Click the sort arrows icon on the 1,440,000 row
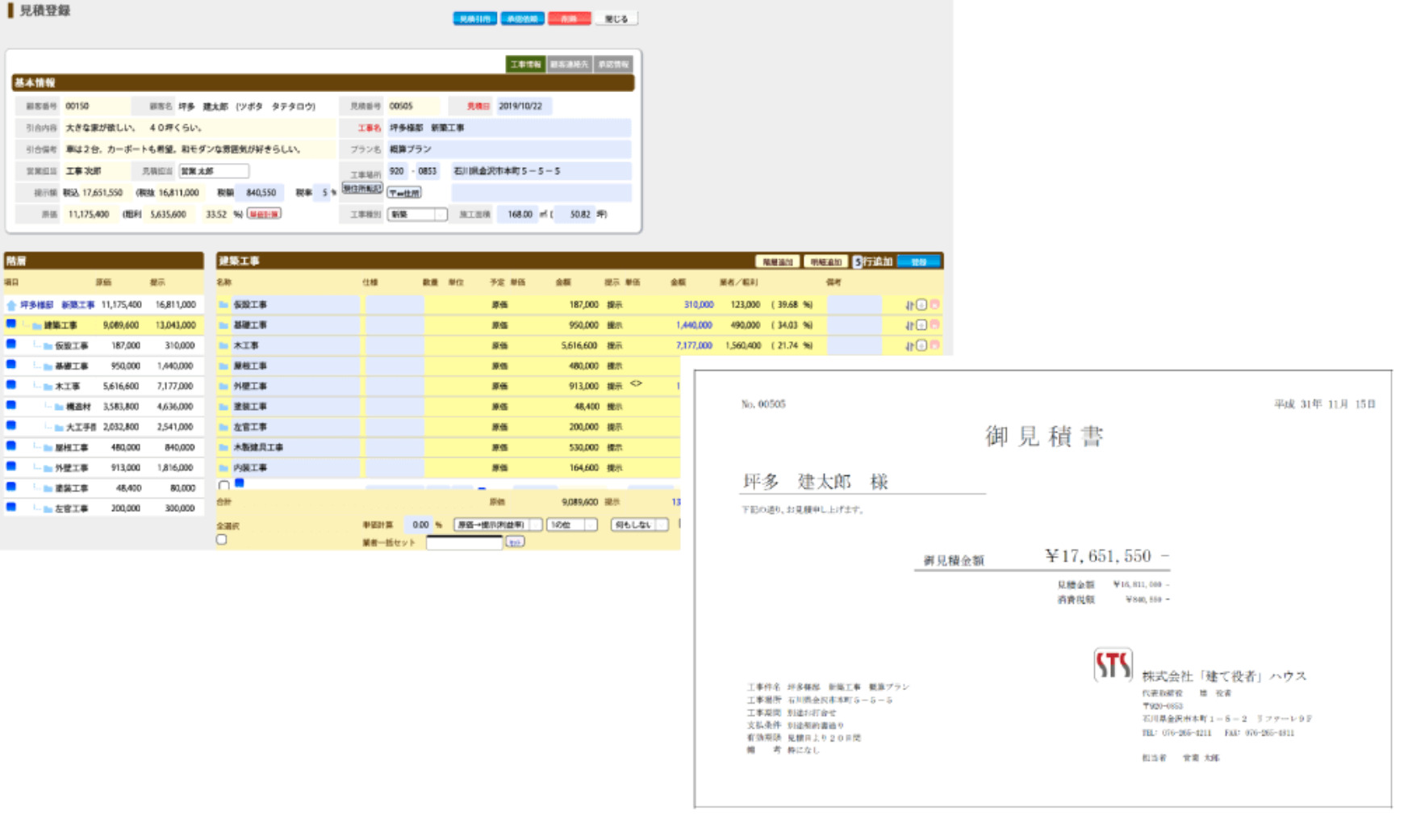This screenshot has width=1412, height=828. [x=909, y=325]
